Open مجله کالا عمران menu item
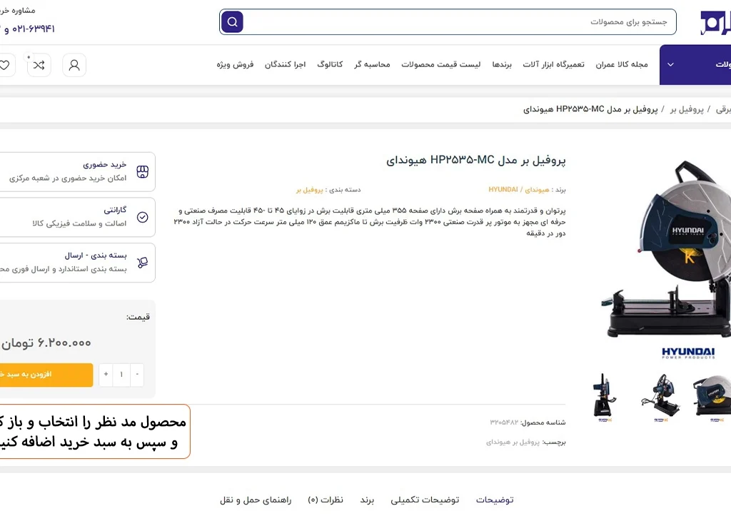The width and height of the screenshot is (731, 521). point(622,64)
